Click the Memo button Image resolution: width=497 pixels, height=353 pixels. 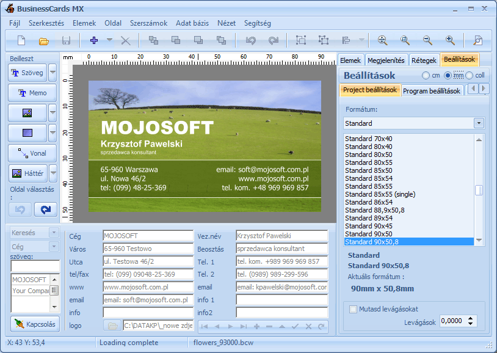point(32,93)
